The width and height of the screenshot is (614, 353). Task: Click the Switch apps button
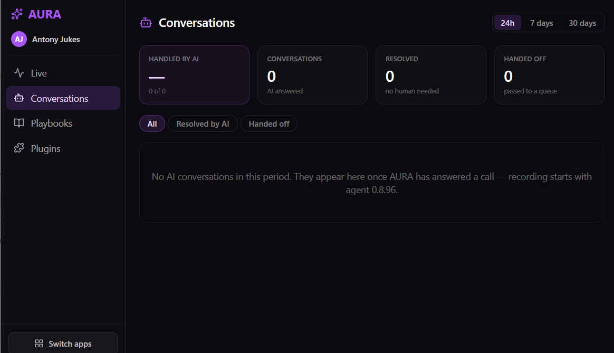[x=63, y=344]
